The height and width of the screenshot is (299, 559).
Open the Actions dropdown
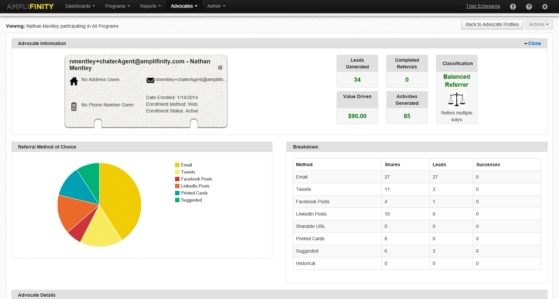[x=539, y=24]
